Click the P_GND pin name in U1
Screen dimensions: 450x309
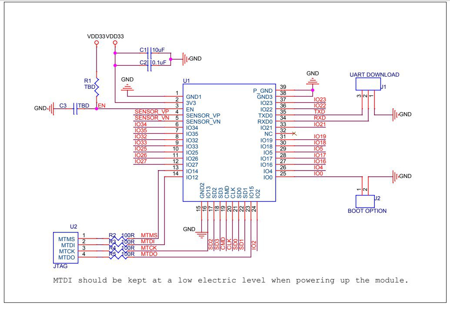pos(263,91)
